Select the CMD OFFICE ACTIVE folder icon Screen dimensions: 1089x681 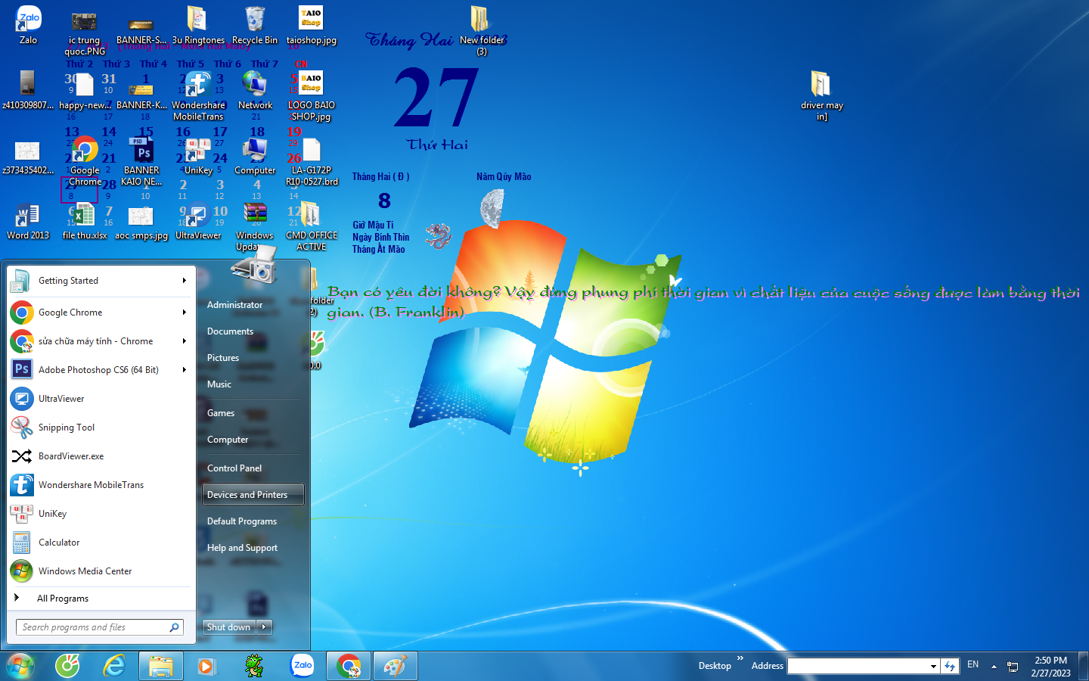pos(311,225)
